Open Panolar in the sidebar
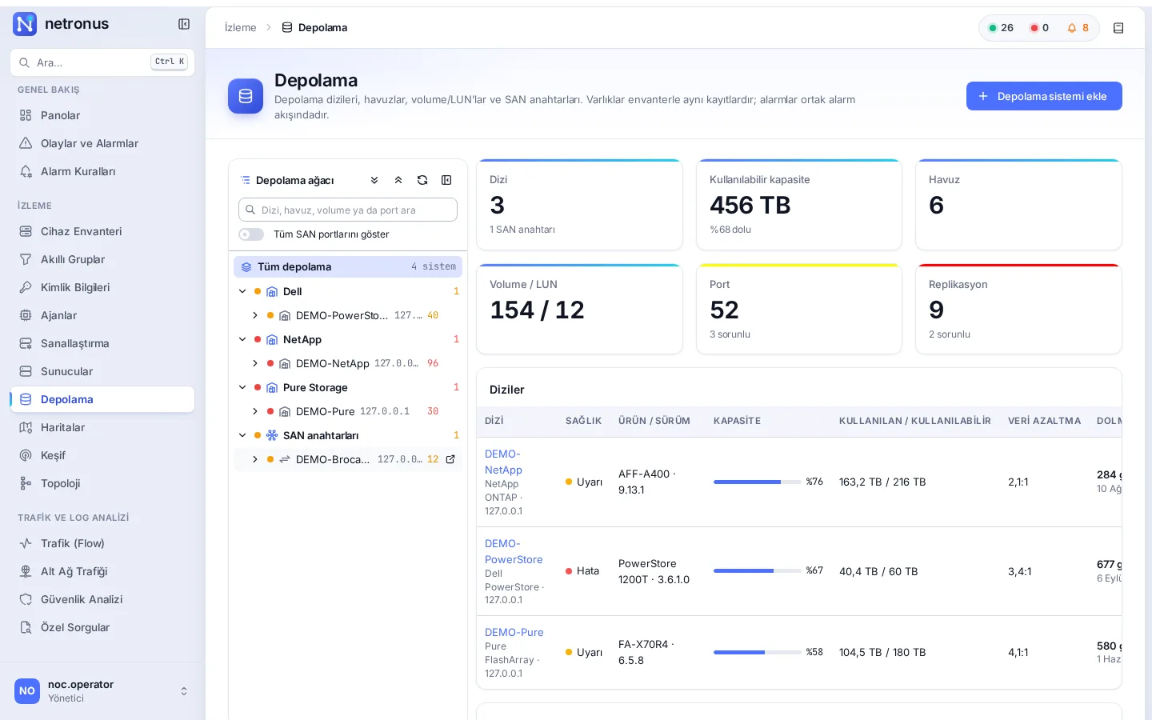Viewport: 1152px width, 720px height. [x=102, y=115]
